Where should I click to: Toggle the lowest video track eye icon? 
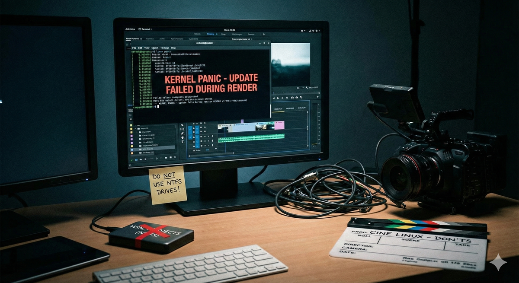click(x=205, y=131)
